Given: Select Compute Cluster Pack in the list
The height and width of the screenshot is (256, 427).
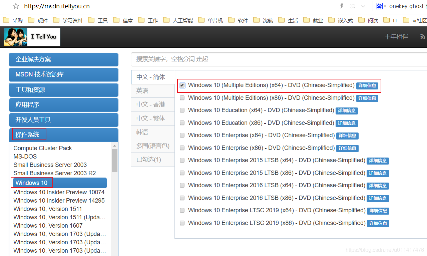Looking at the screenshot, I should [x=43, y=148].
